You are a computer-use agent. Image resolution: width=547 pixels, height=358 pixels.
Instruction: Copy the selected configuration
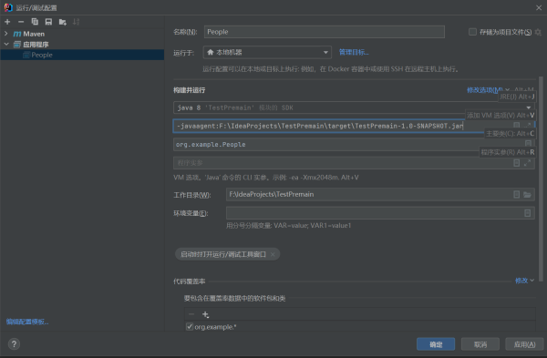click(35, 22)
